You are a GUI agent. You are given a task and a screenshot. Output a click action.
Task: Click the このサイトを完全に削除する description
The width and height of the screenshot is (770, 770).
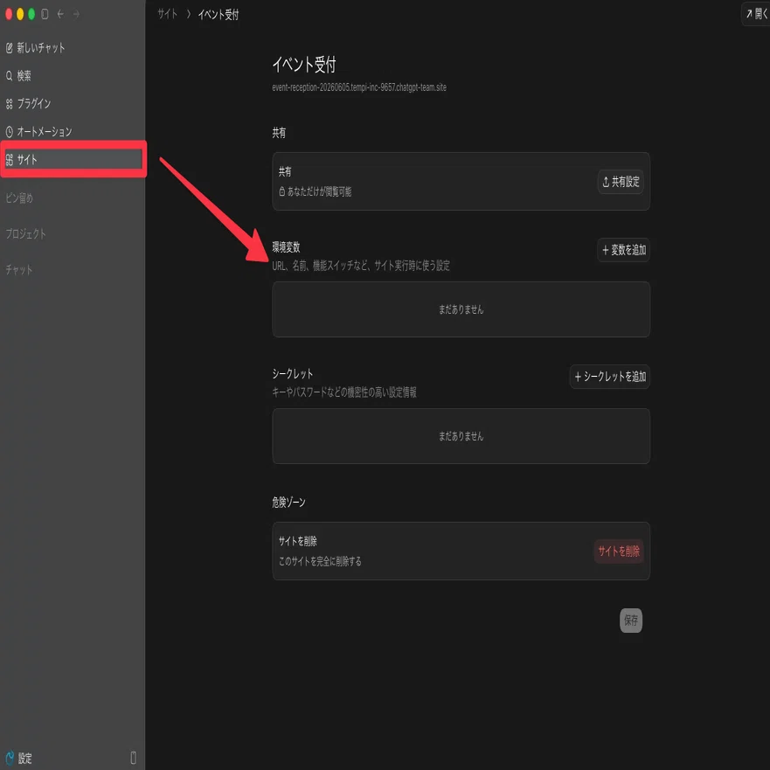coord(320,561)
